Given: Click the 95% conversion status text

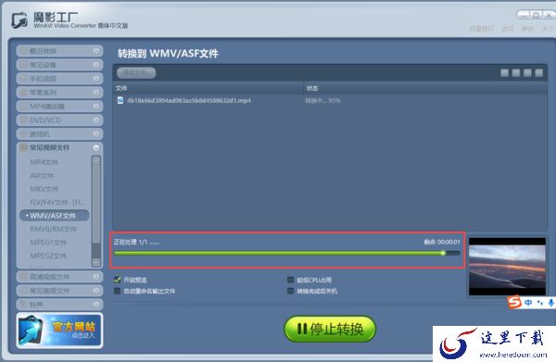Looking at the screenshot, I should click(323, 101).
